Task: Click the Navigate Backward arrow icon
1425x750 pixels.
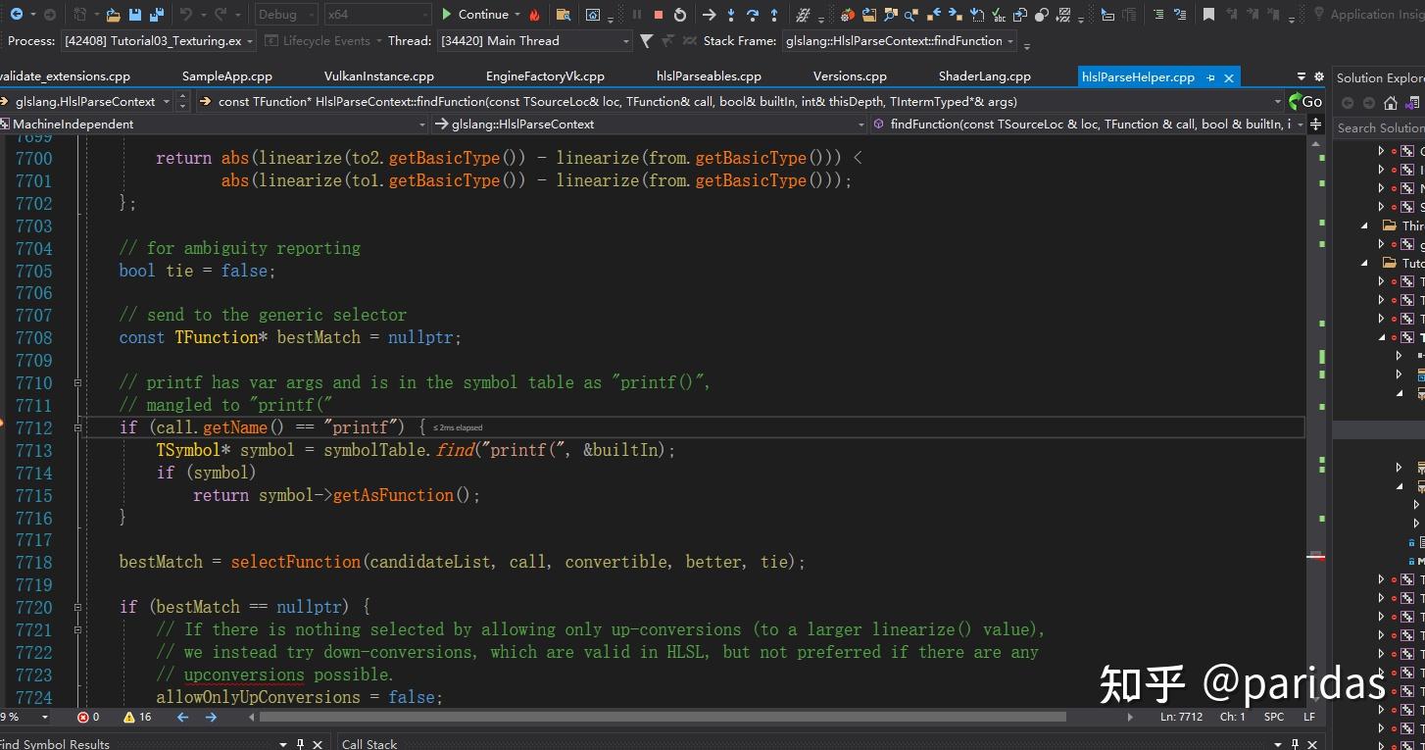Action: coord(18,15)
